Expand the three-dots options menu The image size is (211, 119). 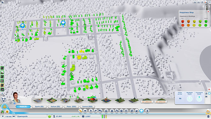click(209, 2)
